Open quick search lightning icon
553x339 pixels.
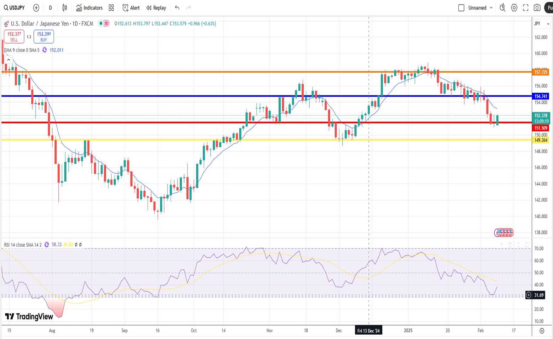click(x=503, y=7)
